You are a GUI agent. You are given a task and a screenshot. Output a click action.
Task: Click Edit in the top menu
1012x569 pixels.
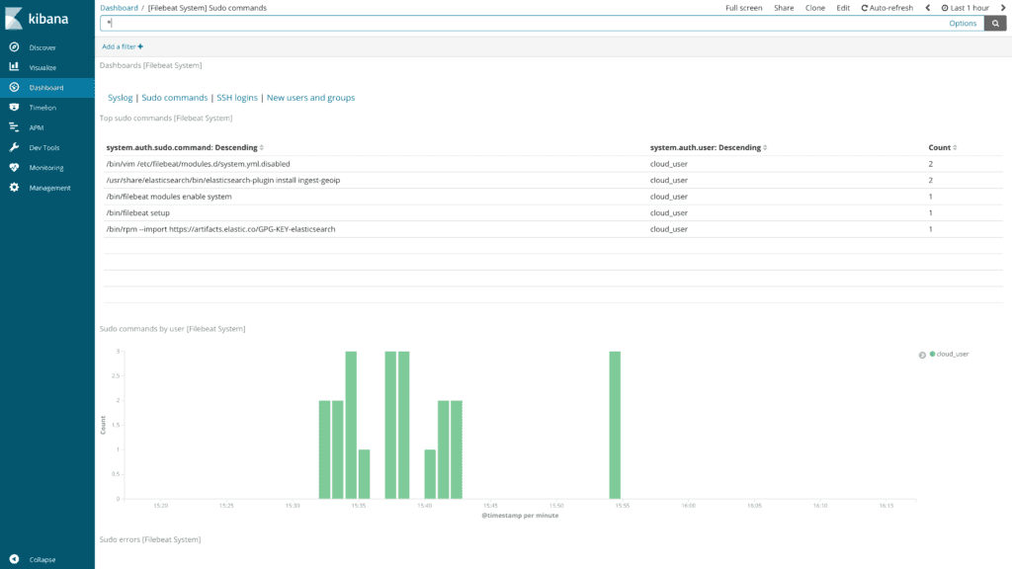[x=843, y=8]
